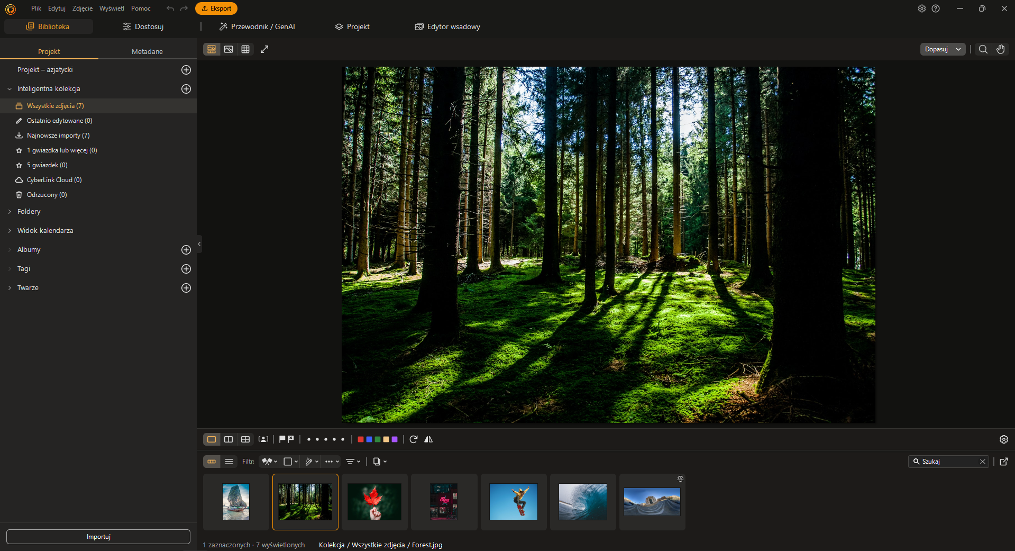Viewport: 1015px width, 551px height.
Task: Toggle single-image viewer layout
Action: pyautogui.click(x=212, y=439)
